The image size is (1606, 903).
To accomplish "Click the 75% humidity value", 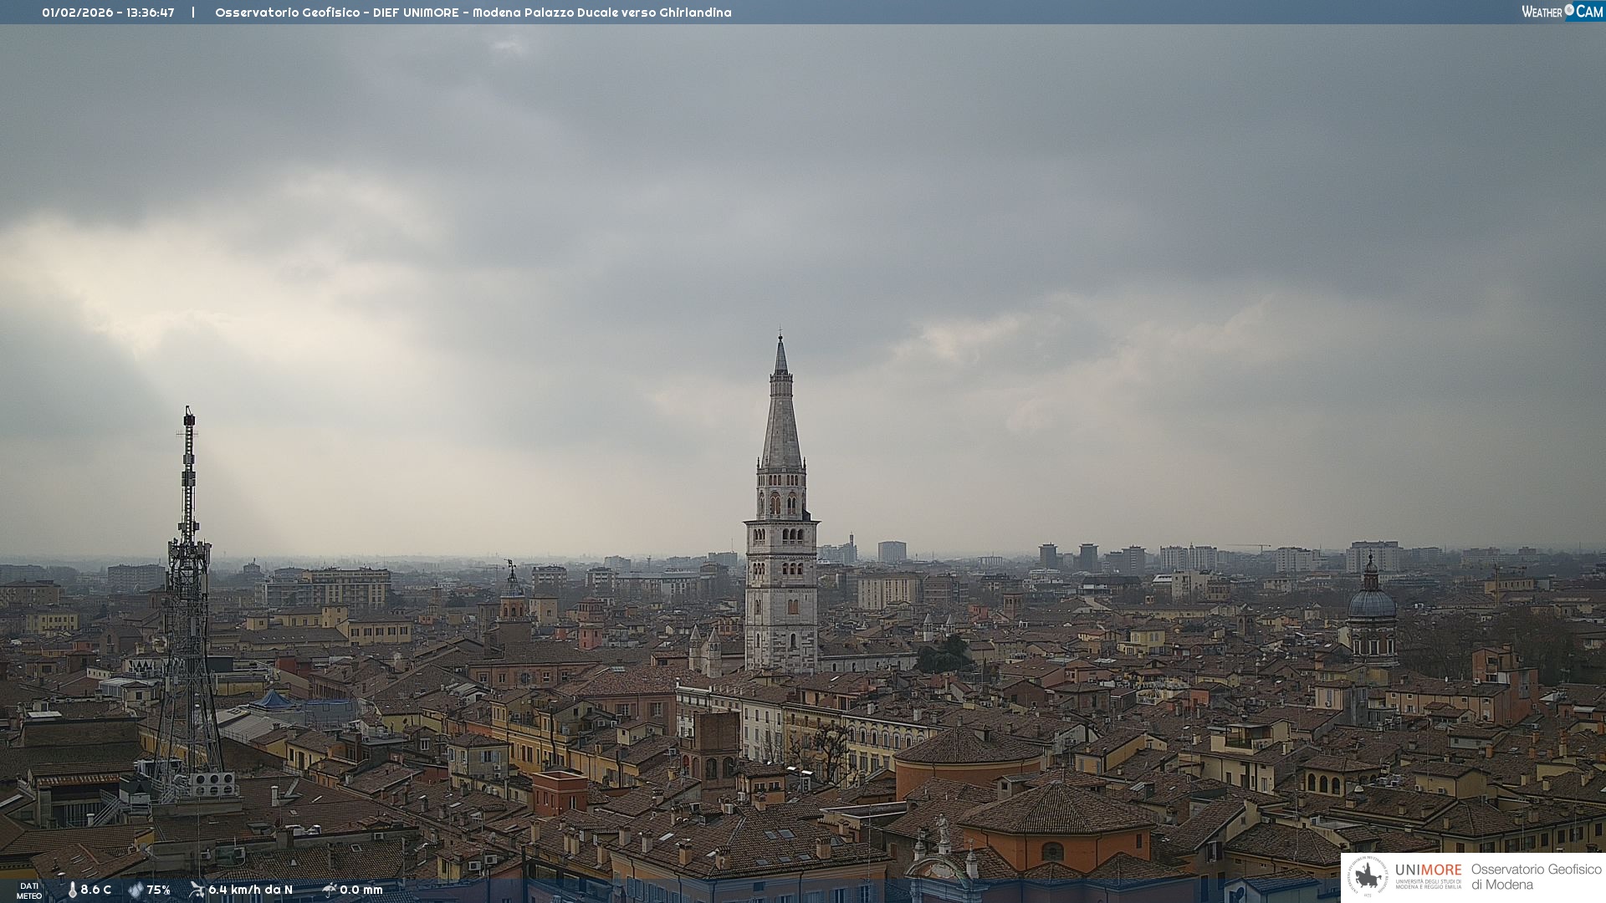I will click(159, 890).
